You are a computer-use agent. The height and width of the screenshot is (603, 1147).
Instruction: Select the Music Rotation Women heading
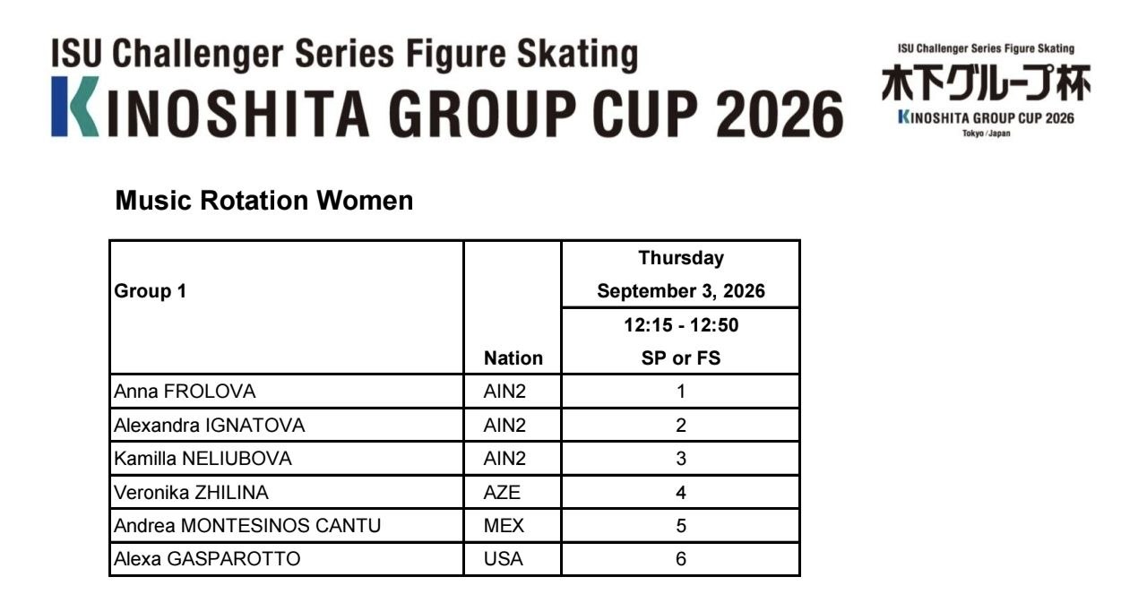264,201
